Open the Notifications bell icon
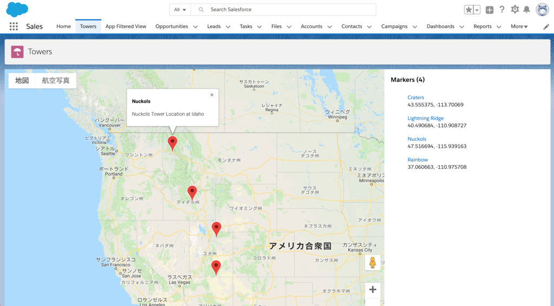The height and width of the screenshot is (306, 554). [526, 10]
